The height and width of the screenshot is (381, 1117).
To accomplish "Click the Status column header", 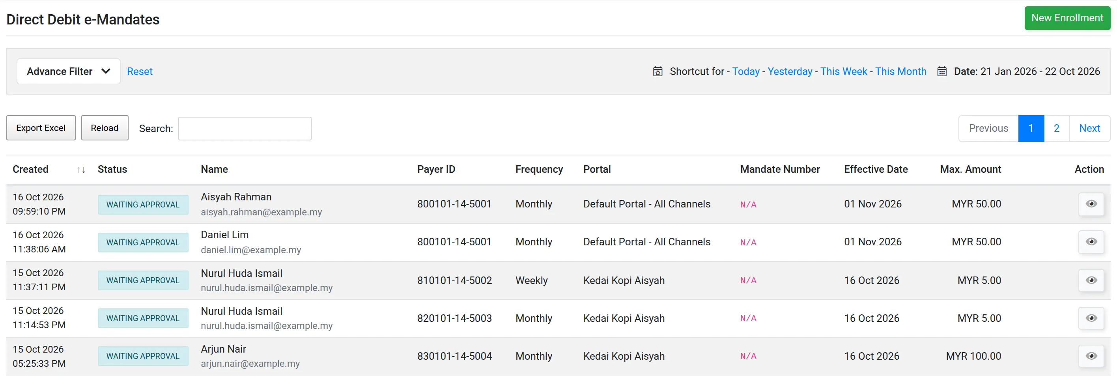I will click(112, 170).
